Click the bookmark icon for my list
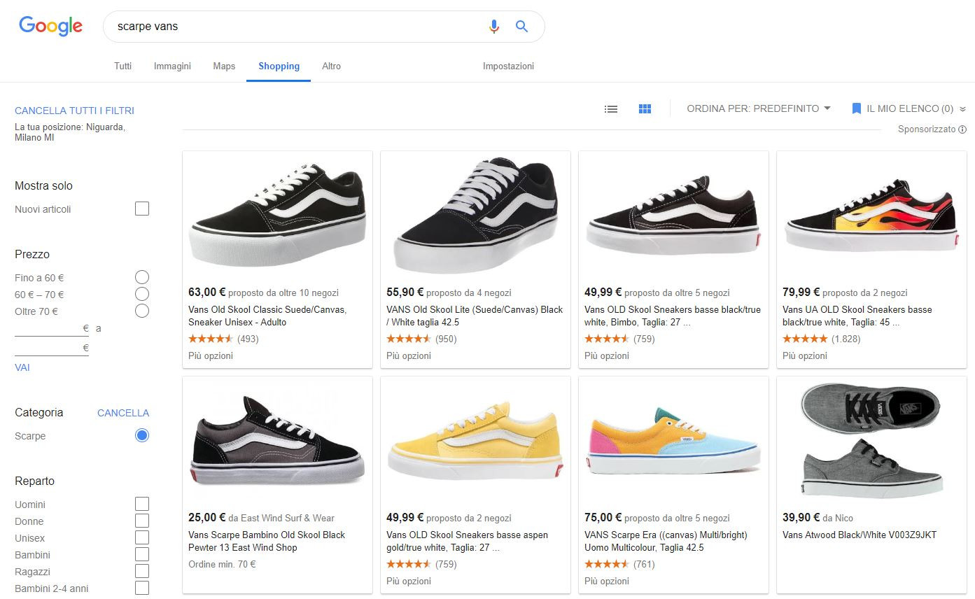The width and height of the screenshot is (975, 599). 856,108
